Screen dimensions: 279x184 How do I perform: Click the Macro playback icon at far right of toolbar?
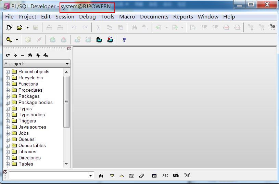point(272,27)
